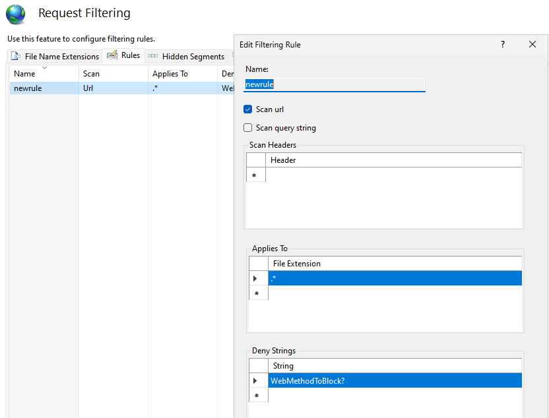The image size is (549, 418).
Task: Enable the Scan query string checkbox
Action: (247, 127)
